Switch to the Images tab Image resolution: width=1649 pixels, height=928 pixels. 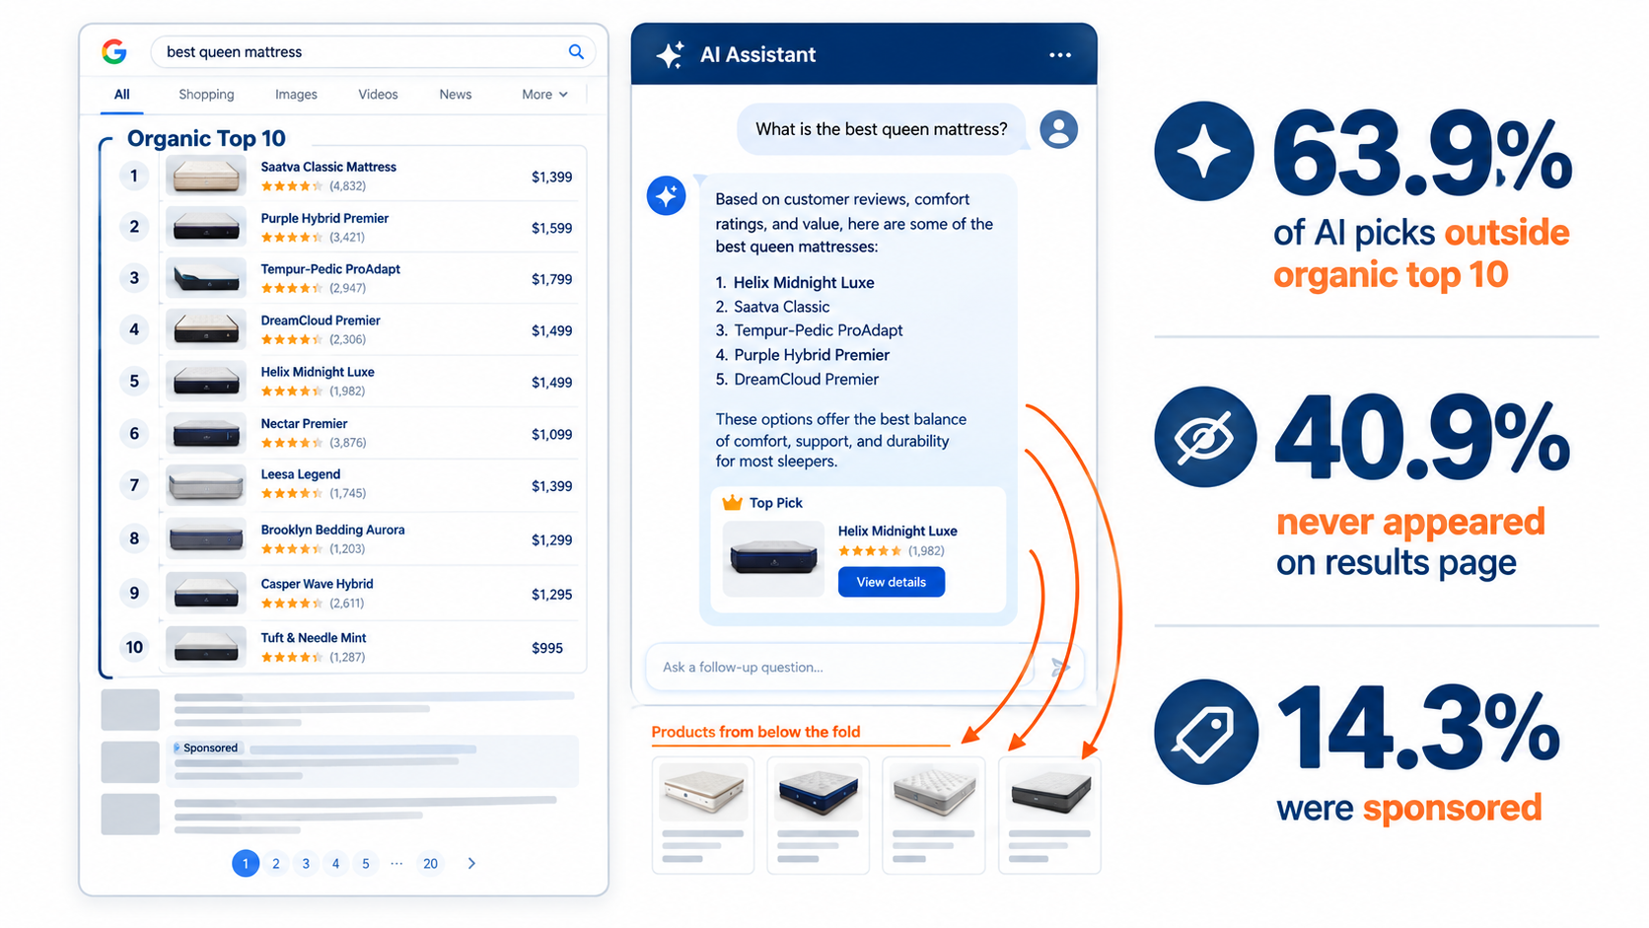[x=296, y=95]
